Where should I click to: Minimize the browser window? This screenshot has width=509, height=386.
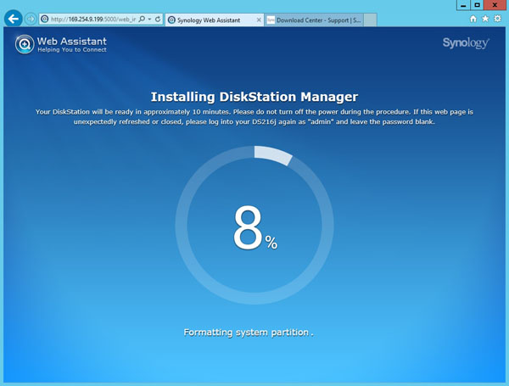[x=463, y=5]
